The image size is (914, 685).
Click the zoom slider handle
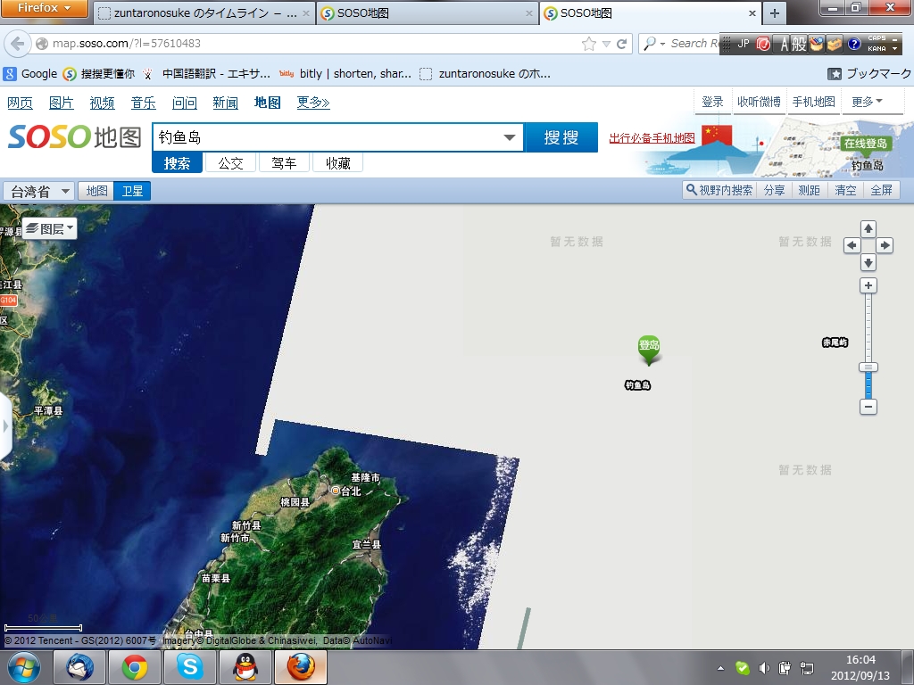(x=868, y=367)
